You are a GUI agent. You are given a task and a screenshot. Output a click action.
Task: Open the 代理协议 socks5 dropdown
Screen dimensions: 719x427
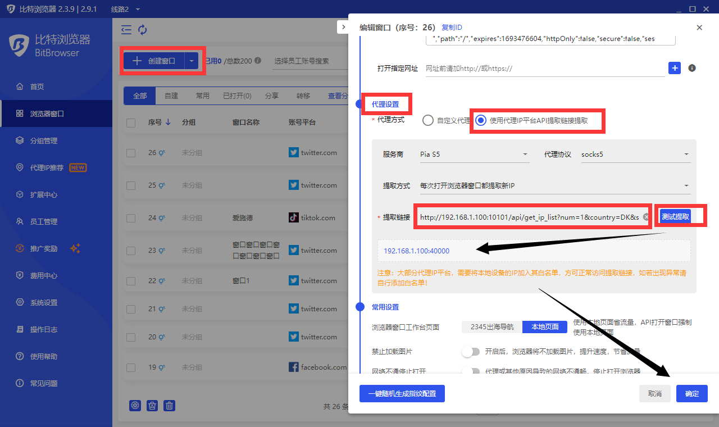click(x=635, y=154)
